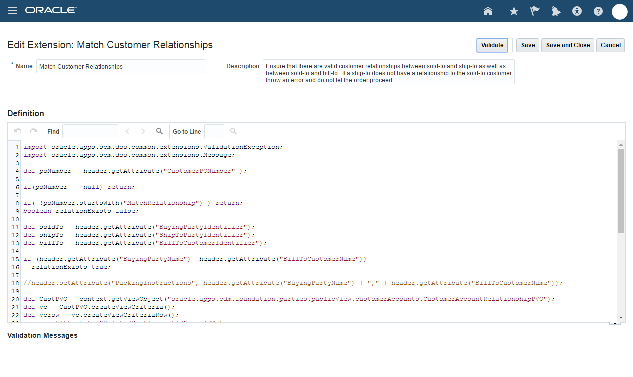Click the undo arrow in editor toolbar
The height and width of the screenshot is (377, 633).
(18, 131)
